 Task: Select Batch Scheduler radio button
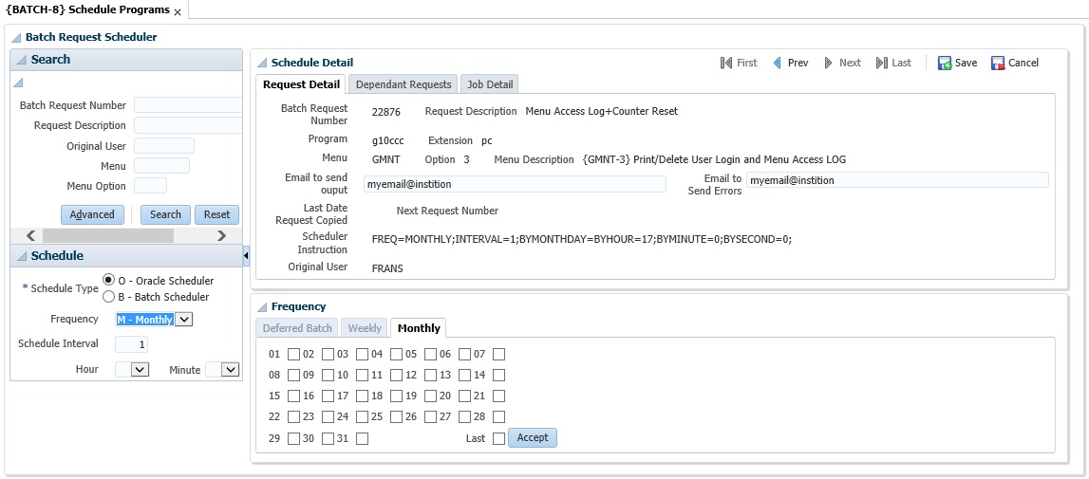[108, 296]
